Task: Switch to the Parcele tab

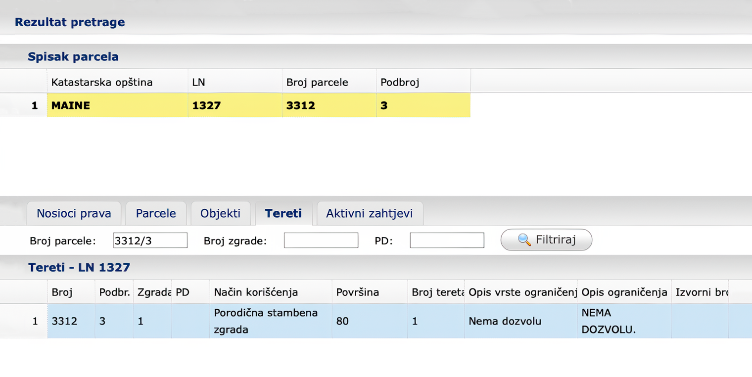Action: pos(156,214)
